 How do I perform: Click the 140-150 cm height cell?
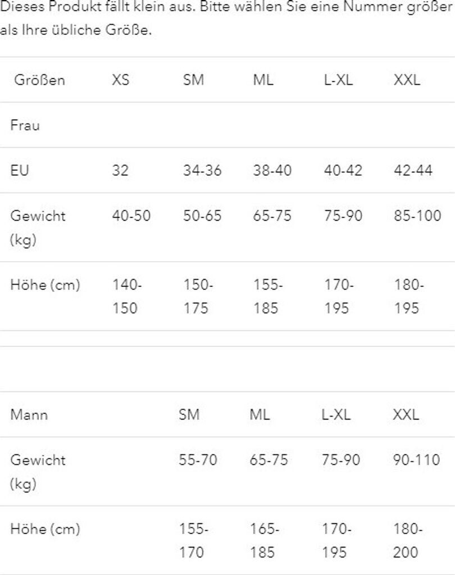pos(126,296)
